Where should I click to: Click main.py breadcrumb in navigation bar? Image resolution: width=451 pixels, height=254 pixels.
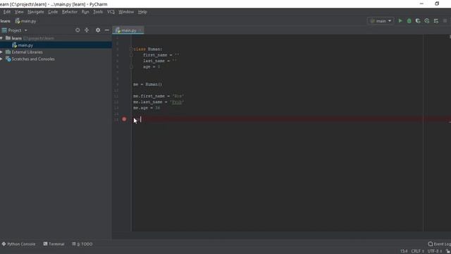tap(25, 21)
